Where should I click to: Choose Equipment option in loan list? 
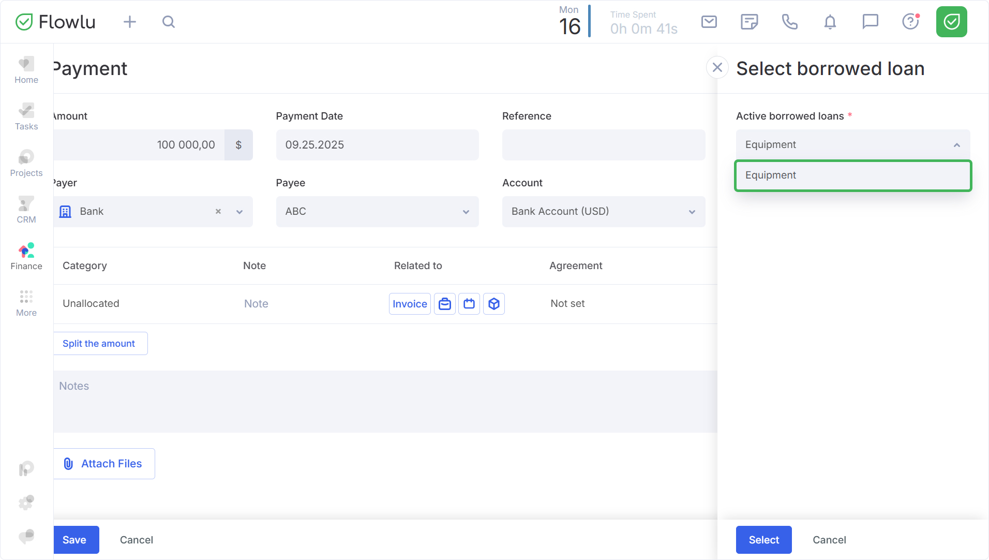click(x=852, y=175)
